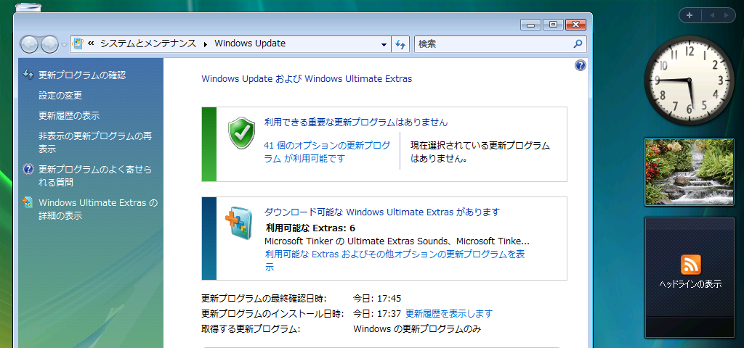Open help with the blue question mark icon

581,65
